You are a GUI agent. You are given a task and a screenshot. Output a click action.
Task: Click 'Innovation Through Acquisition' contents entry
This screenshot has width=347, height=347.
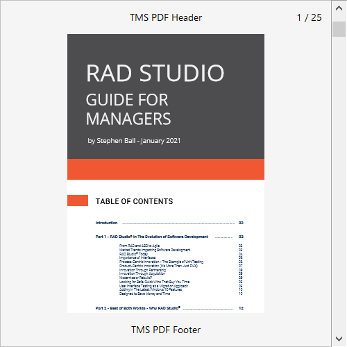(x=142, y=273)
